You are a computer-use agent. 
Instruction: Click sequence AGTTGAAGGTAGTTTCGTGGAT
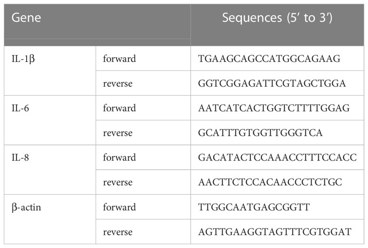point(275,232)
